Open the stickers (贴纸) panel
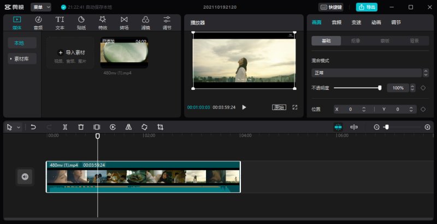 click(x=81, y=23)
